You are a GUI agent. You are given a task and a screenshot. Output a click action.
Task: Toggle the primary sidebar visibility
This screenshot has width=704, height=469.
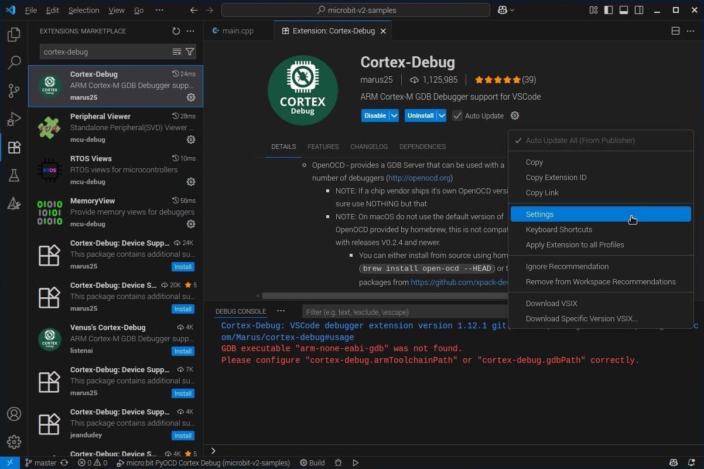(x=609, y=10)
